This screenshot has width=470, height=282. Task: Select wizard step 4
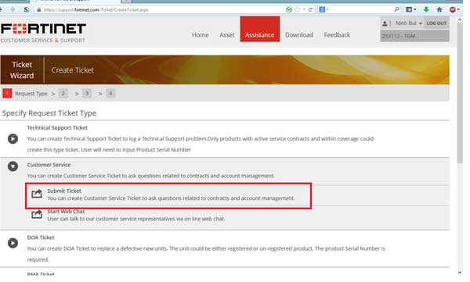coord(110,93)
